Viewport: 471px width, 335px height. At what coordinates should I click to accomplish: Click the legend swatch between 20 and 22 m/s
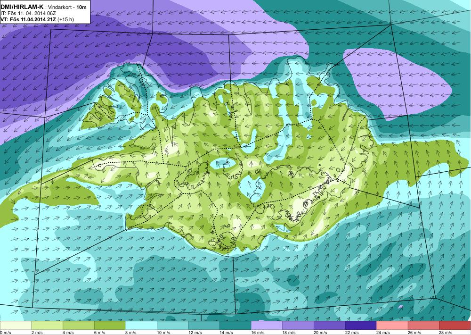(330, 326)
